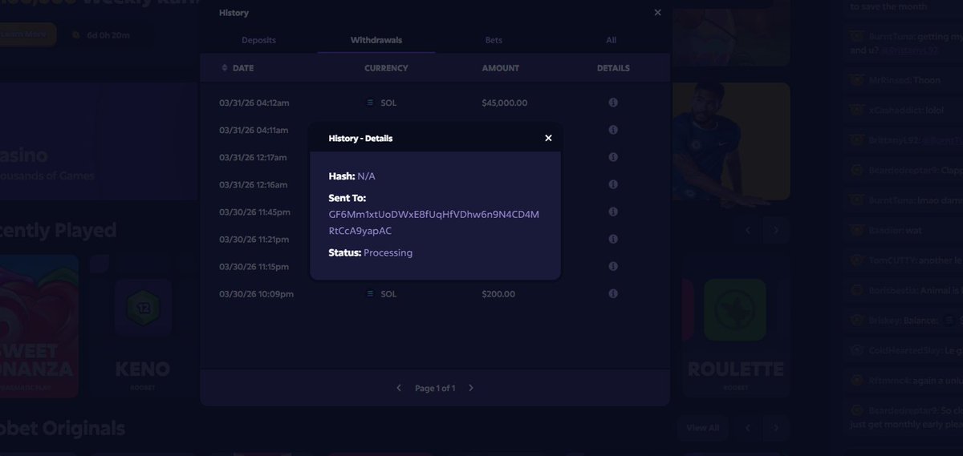Click left arrow beside View All
Image resolution: width=963 pixels, height=456 pixels.
748,427
